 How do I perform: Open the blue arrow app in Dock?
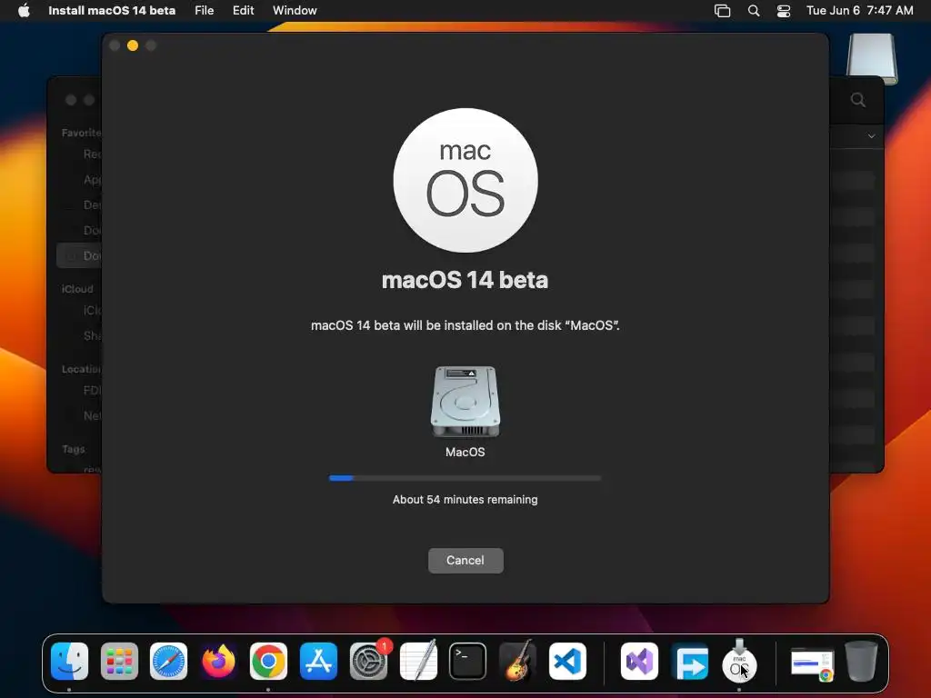coord(689,662)
